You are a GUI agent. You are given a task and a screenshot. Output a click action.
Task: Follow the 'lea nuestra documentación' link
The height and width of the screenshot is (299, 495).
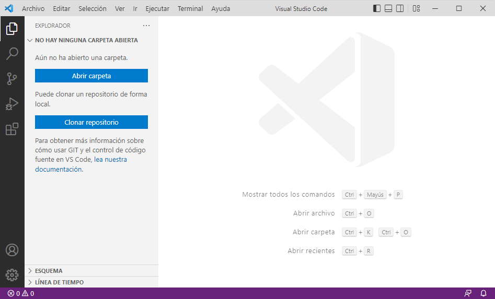coord(110,160)
